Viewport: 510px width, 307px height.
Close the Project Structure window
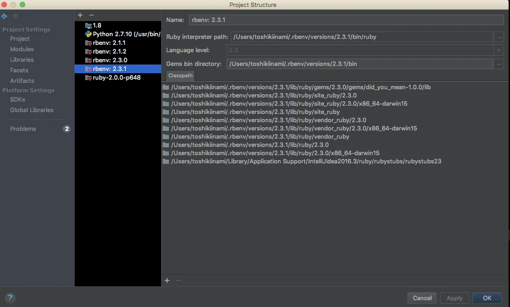pyautogui.click(x=4, y=5)
